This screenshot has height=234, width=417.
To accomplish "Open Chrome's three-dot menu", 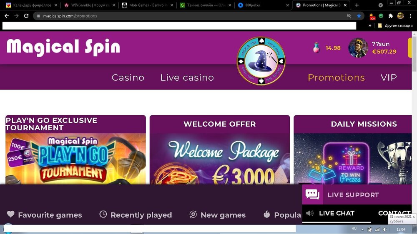I will coord(410,16).
